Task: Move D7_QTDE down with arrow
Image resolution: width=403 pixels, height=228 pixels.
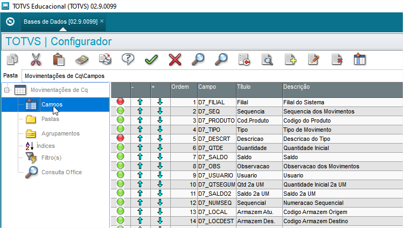Action: pyautogui.click(x=160, y=148)
